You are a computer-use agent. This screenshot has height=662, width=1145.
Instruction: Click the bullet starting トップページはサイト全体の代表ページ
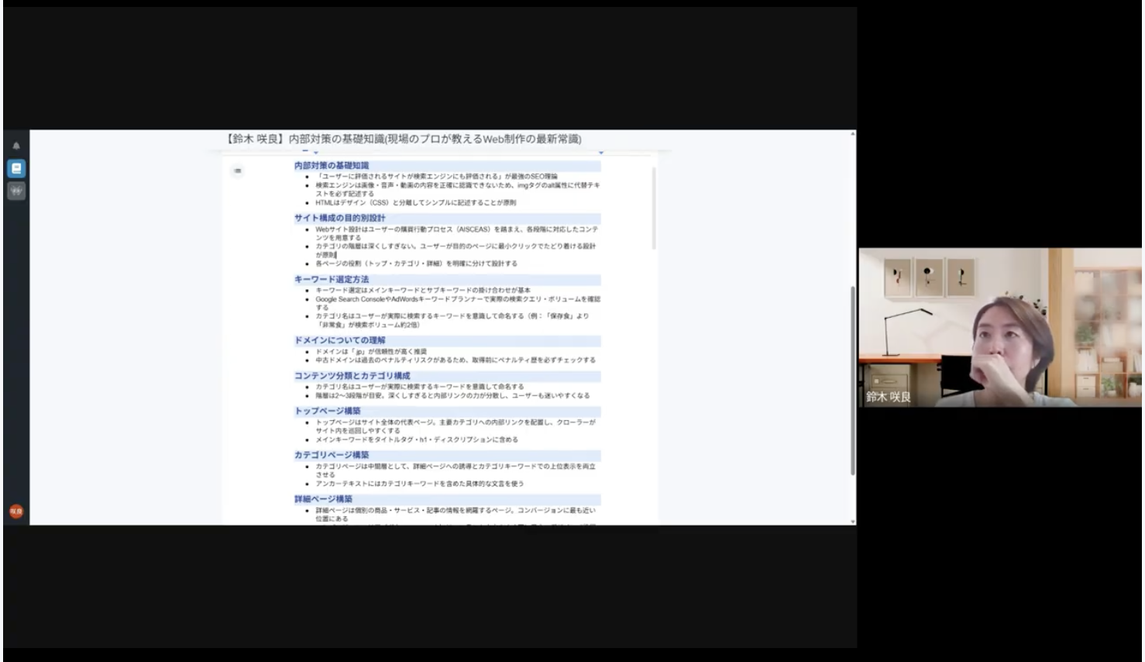point(456,426)
